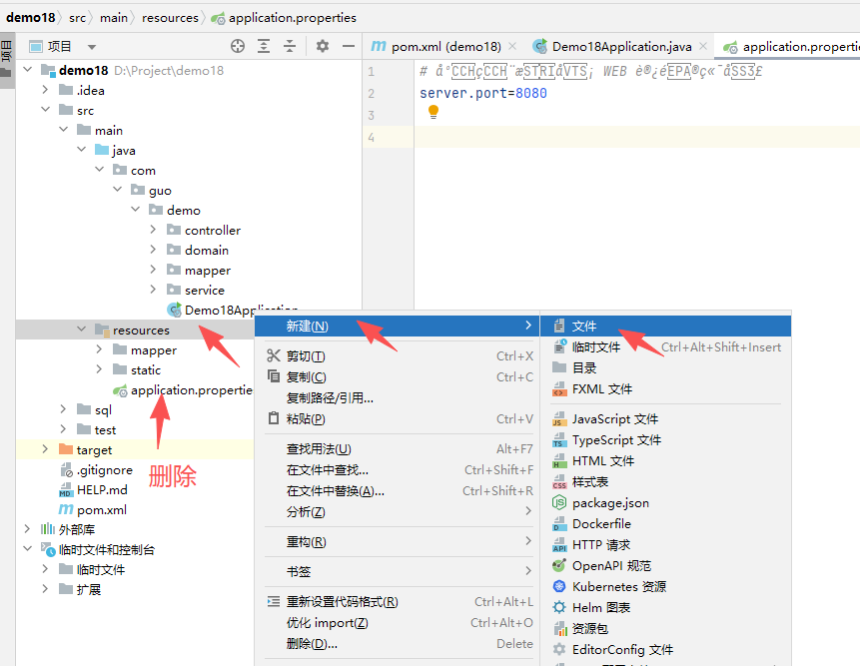Open project panel settings gear
The image size is (860, 666).
click(x=322, y=46)
